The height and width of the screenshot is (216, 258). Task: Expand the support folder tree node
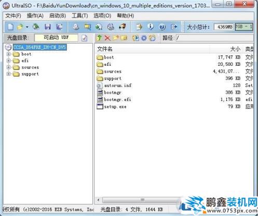[x=8, y=74]
